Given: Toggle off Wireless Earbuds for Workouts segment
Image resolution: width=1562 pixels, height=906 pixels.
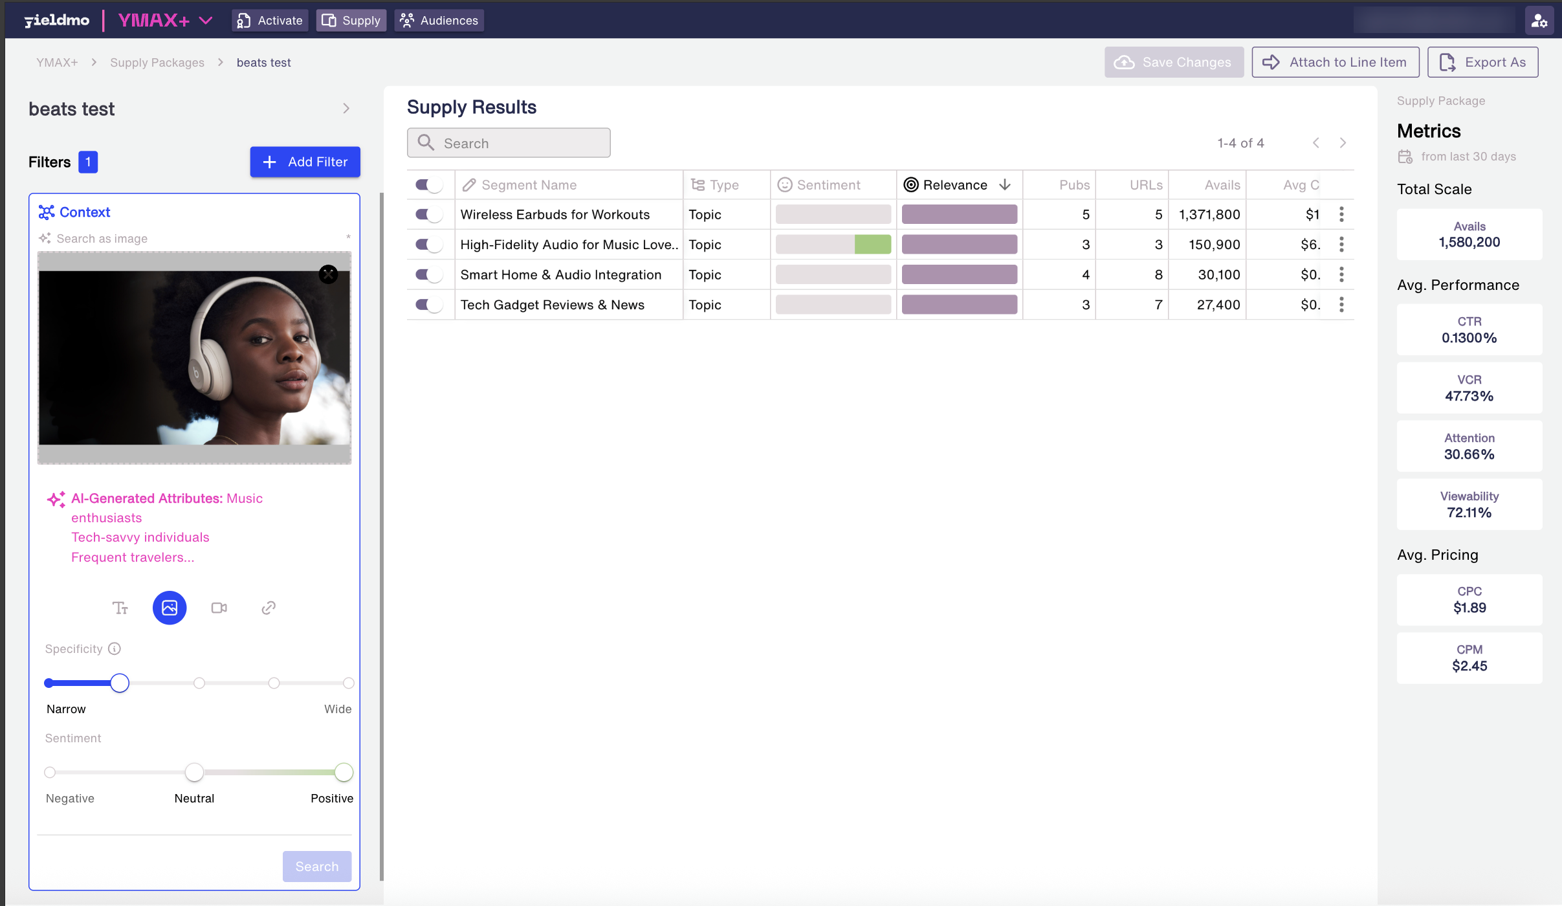Looking at the screenshot, I should (429, 214).
